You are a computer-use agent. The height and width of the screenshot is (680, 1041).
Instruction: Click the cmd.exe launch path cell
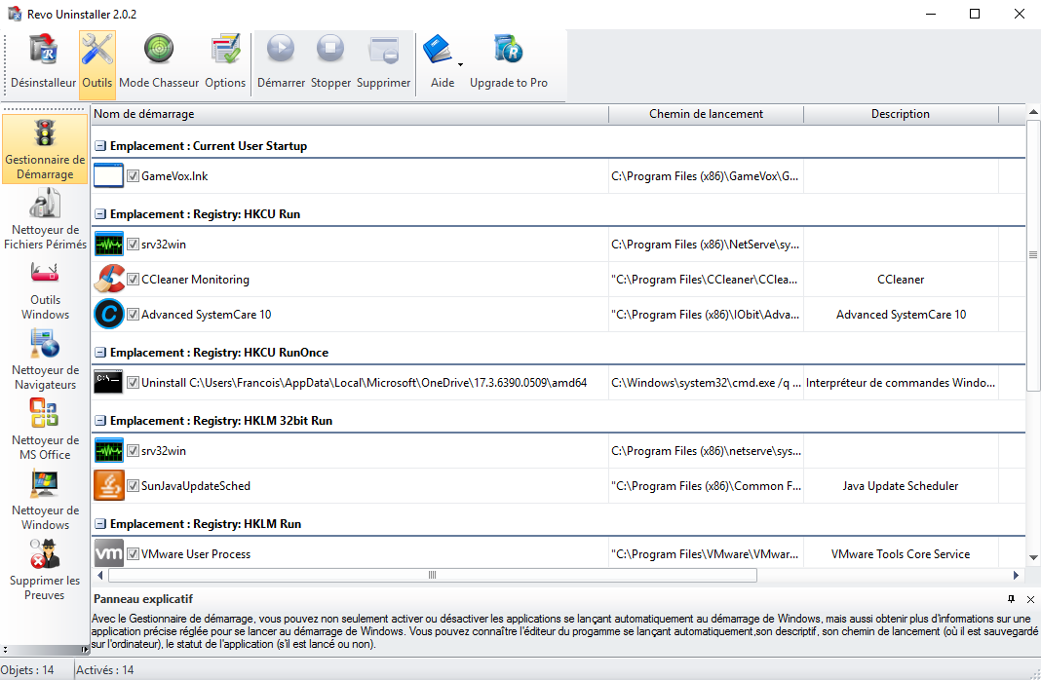[x=706, y=382]
